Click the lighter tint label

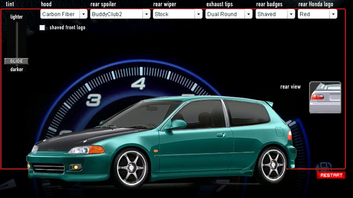(x=17, y=17)
